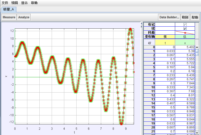The image size is (201, 135).
Task: Click the table scrollbar up arrow
Action: [x=197, y=47]
